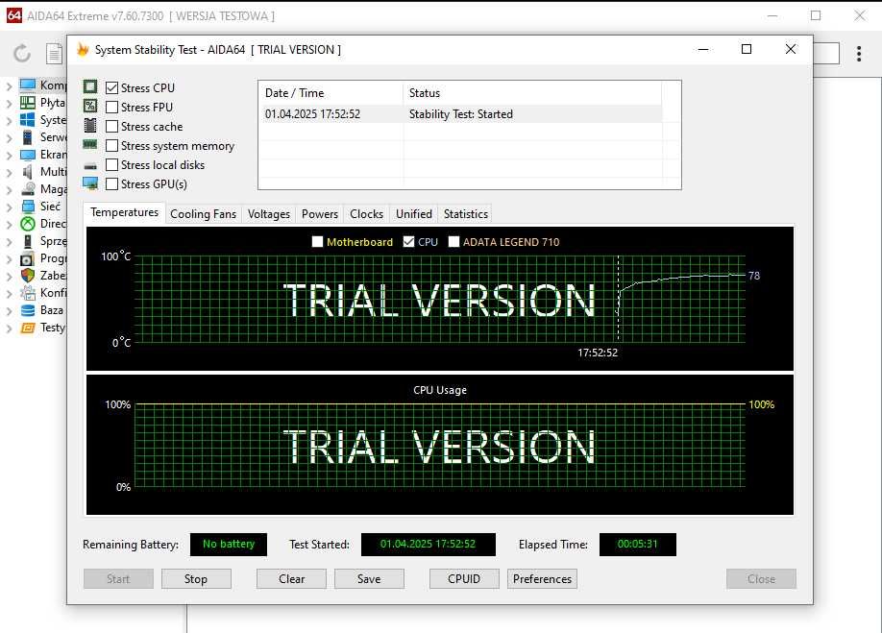Open the Powers tab
Image resolution: width=882 pixels, height=633 pixels.
tap(320, 214)
